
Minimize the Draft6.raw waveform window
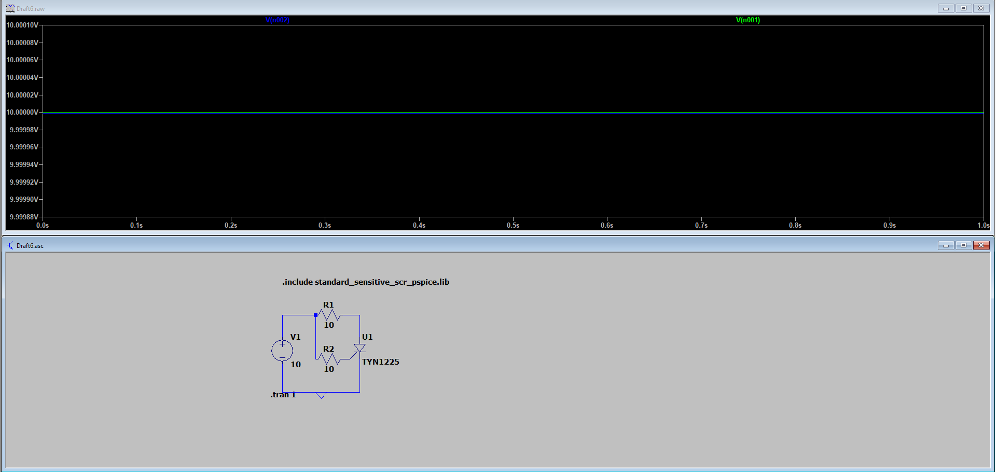946,8
